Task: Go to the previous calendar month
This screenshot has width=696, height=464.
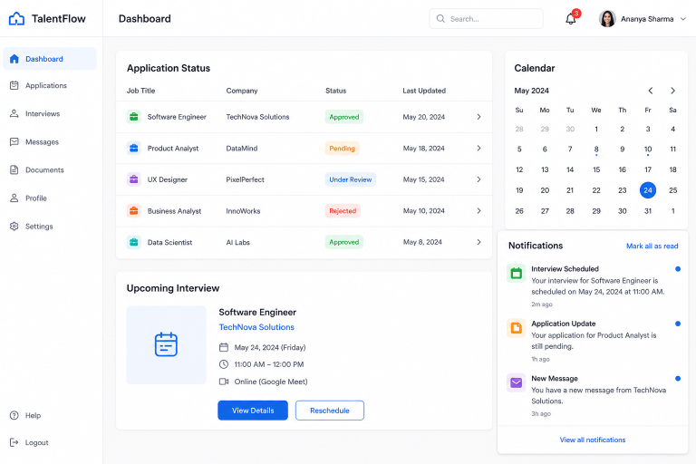Action: pyautogui.click(x=651, y=91)
